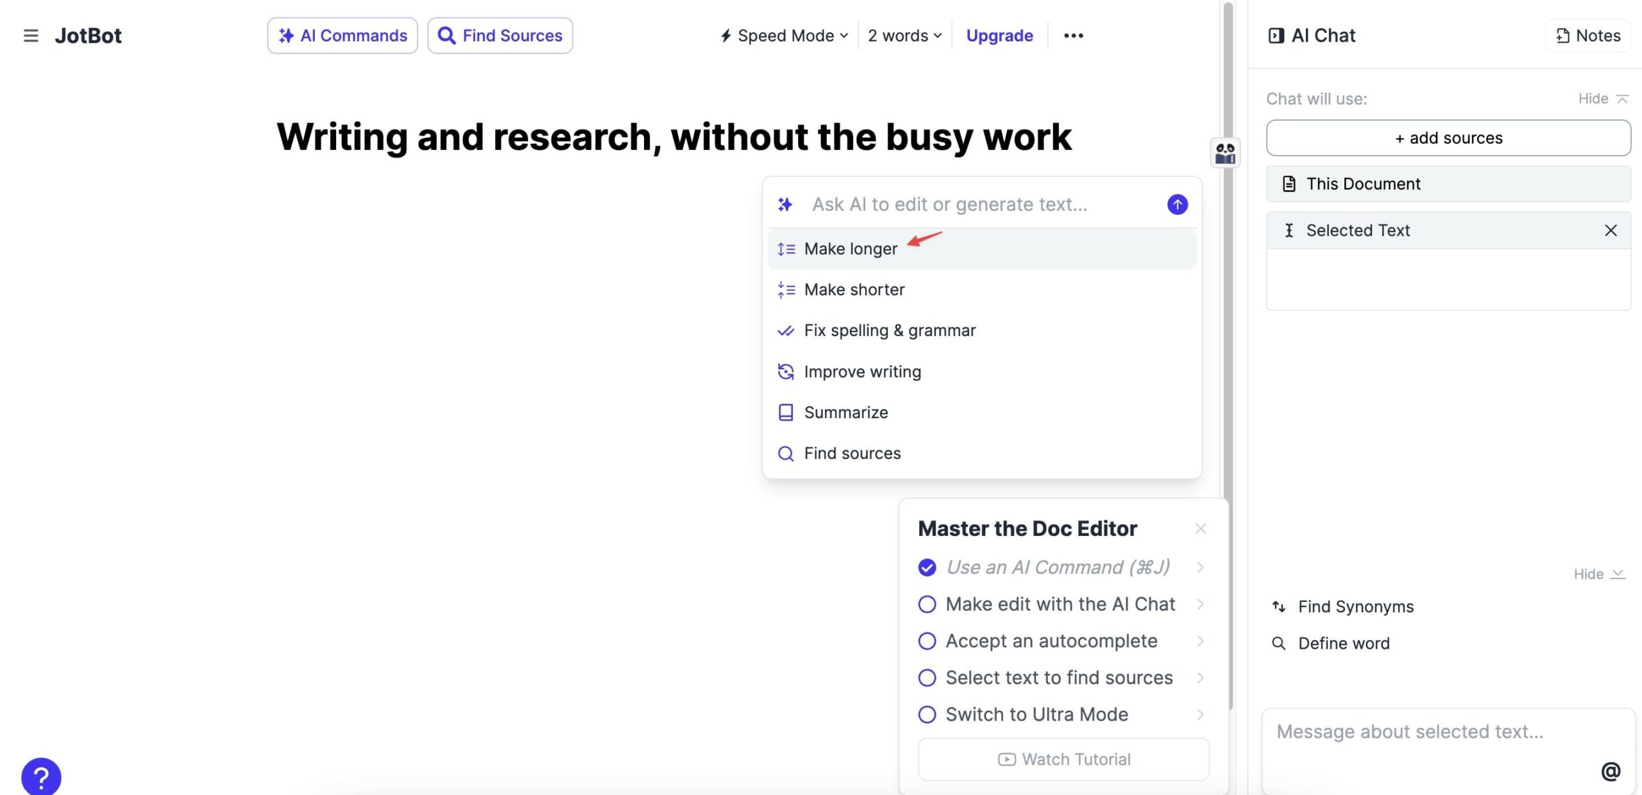Click the AI Chat heading text
The width and height of the screenshot is (1642, 795).
[x=1323, y=36]
